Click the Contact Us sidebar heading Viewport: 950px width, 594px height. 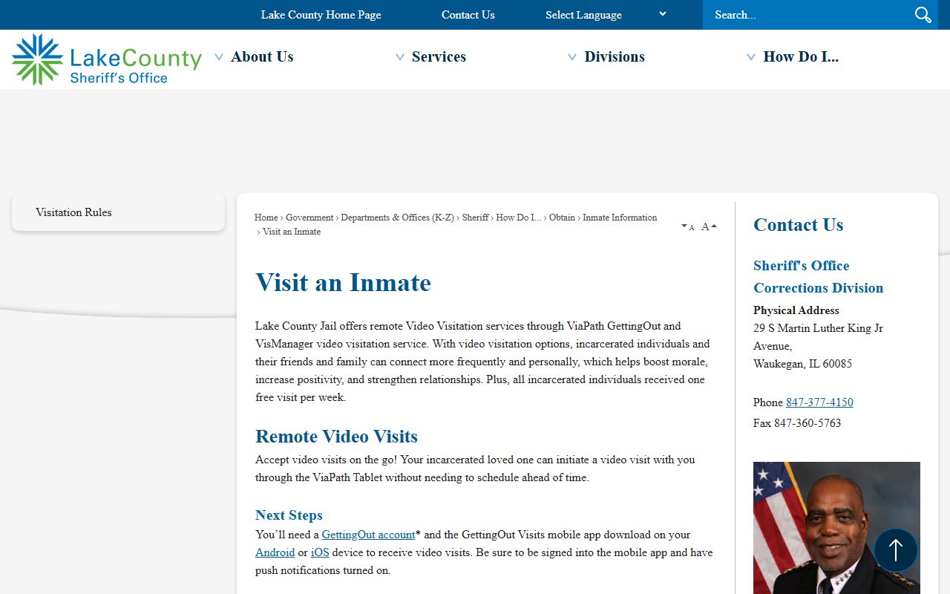click(798, 225)
